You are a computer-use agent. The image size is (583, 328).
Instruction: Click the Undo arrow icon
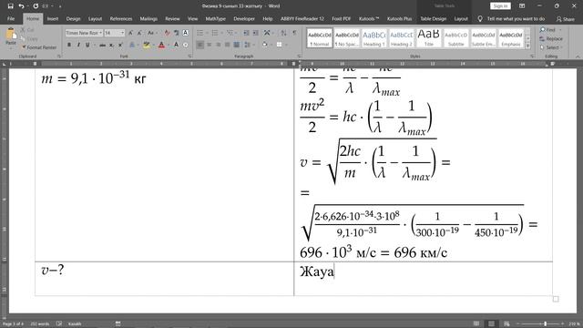(x=21, y=6)
